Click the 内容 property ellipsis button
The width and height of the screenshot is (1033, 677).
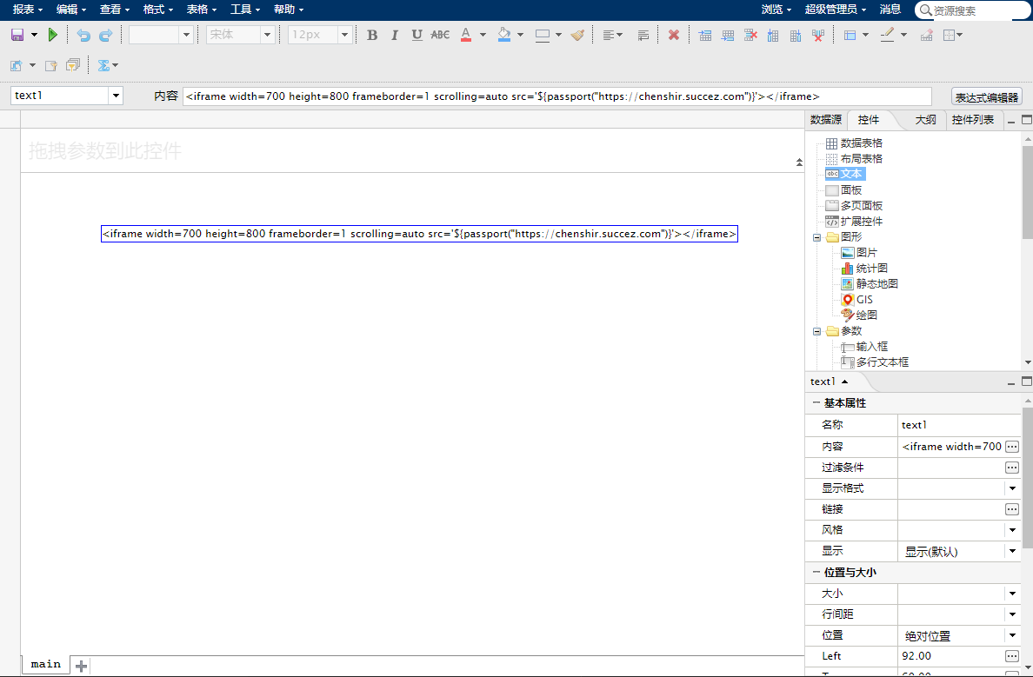click(1011, 446)
